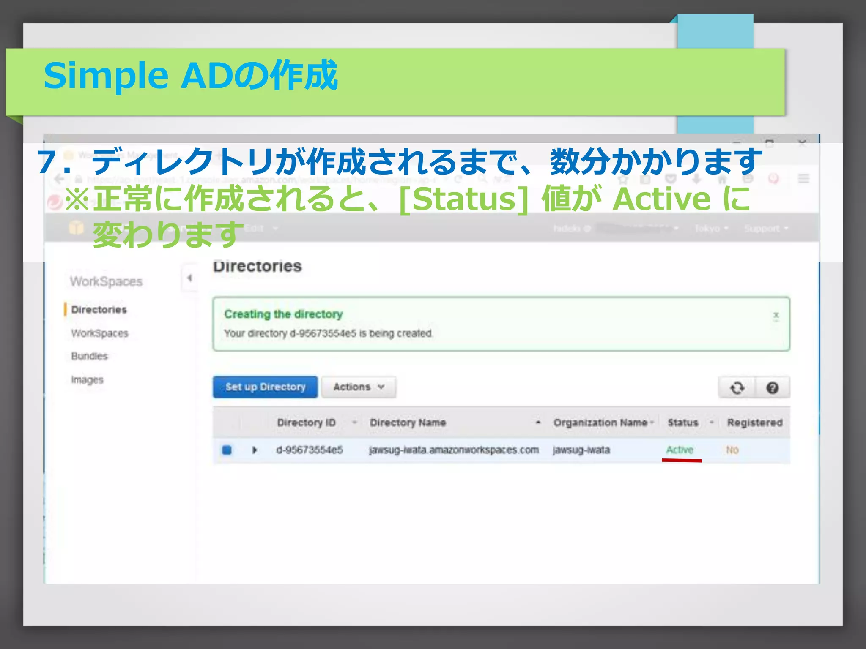Viewport: 866px width, 649px height.
Task: Click the No registered value
Action: 732,450
